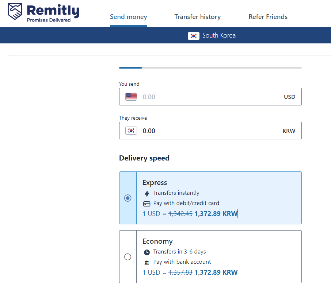Click the South Korea flag in the blue banner
Viewport: 331px width, 290px height.
tap(193, 36)
